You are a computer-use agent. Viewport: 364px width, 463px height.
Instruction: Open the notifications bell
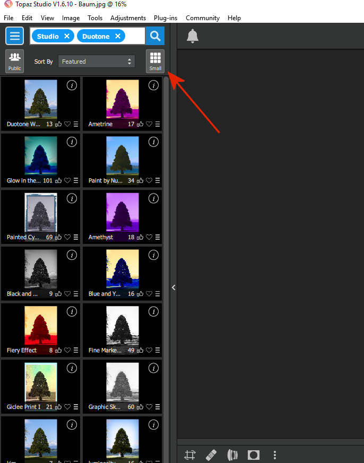pyautogui.click(x=192, y=37)
